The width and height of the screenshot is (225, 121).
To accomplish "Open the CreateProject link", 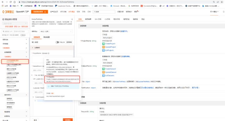I will point(110,44).
